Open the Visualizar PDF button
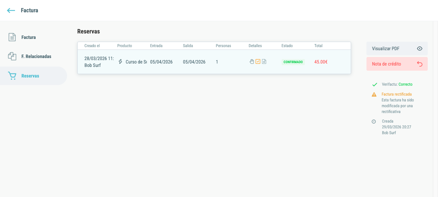Viewport: 438px width, 197px height. coord(397,48)
